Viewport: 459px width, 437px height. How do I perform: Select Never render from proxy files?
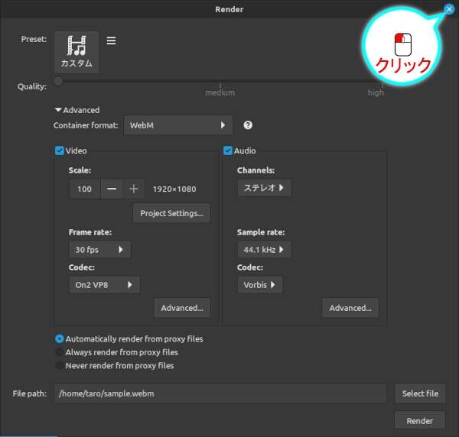point(60,365)
